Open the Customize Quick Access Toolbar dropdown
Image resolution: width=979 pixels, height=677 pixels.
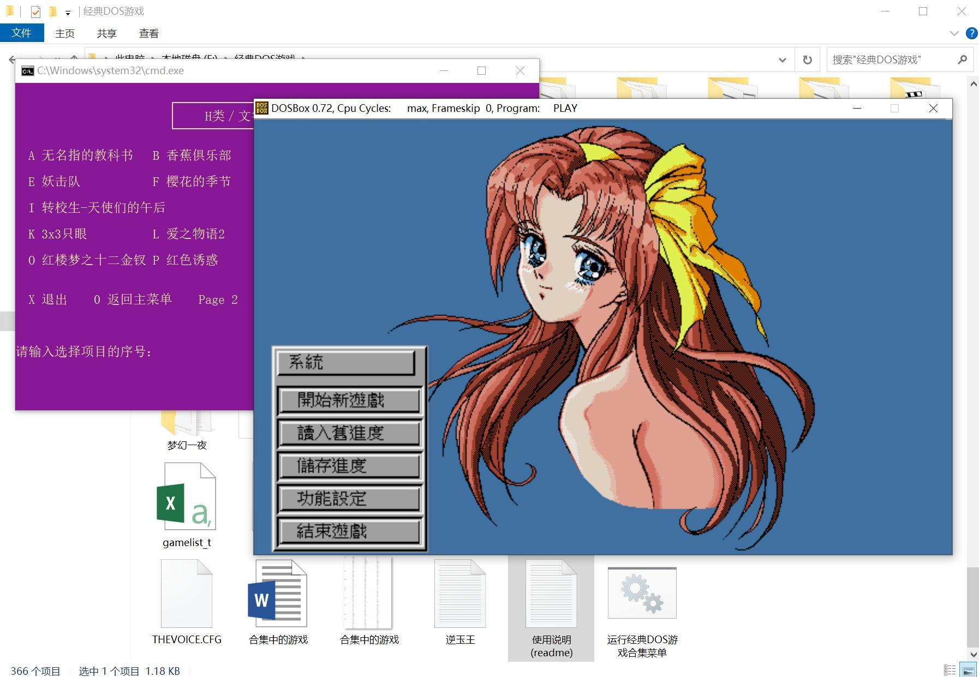(68, 12)
